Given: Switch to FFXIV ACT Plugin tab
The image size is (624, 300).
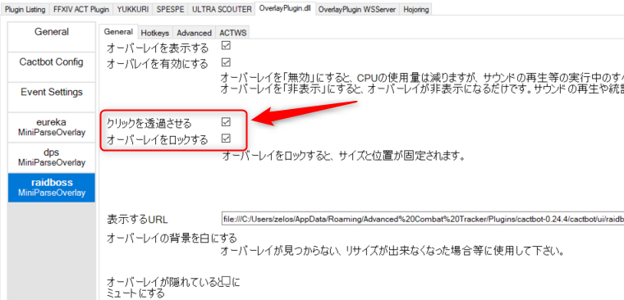Looking at the screenshot, I should [81, 10].
